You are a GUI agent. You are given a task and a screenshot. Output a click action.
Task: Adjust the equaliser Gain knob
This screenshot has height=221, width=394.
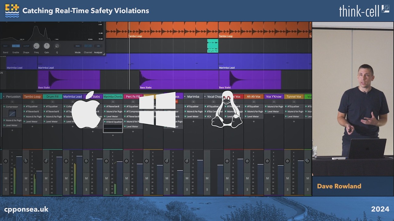[47, 46]
